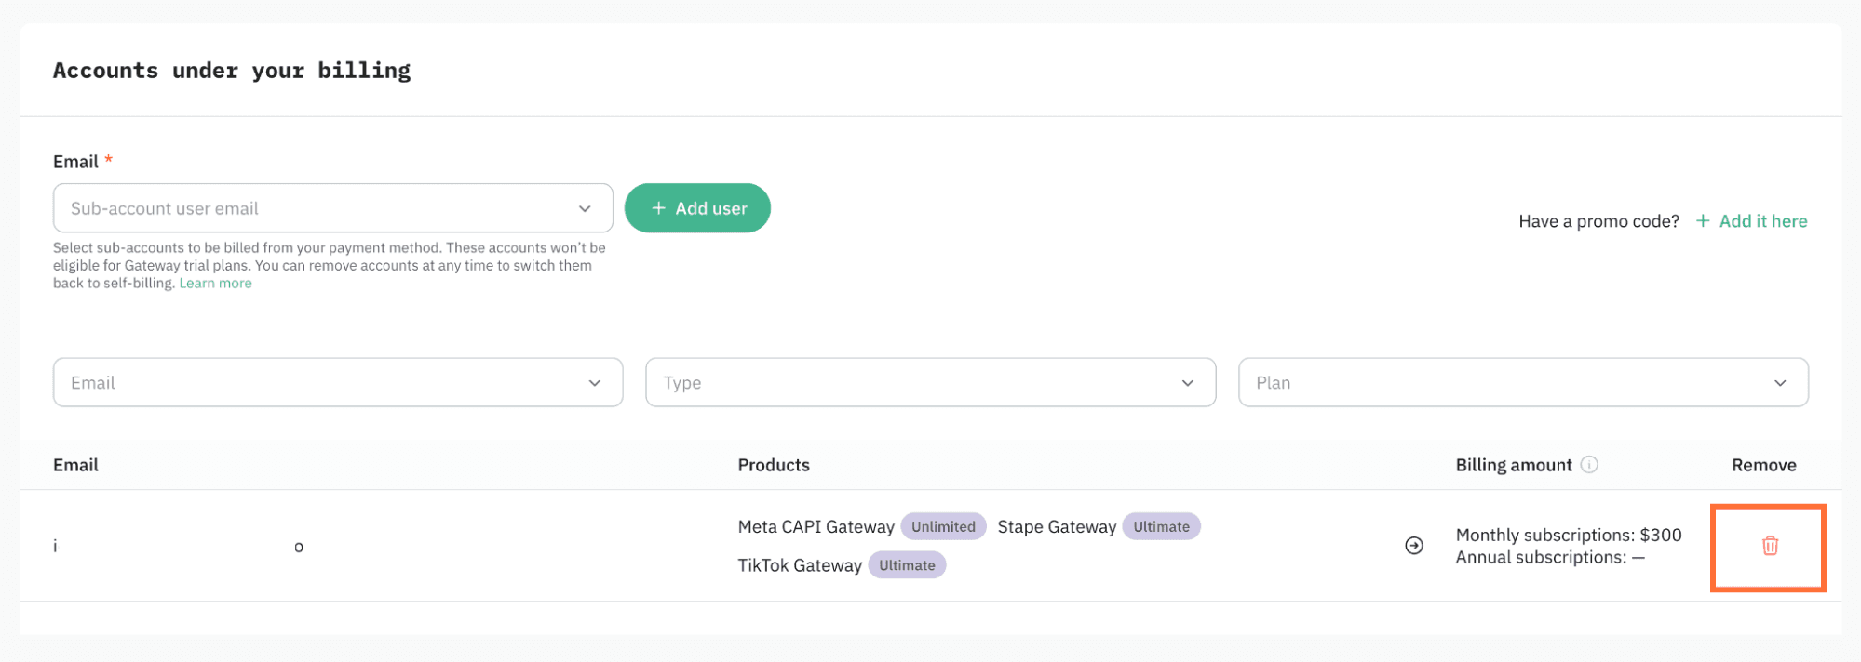
Task: Click the Billing amount info icon
Action: [1589, 465]
